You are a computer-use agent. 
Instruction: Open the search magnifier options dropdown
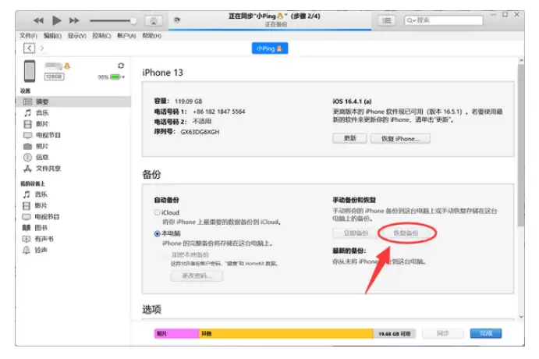[x=411, y=20]
